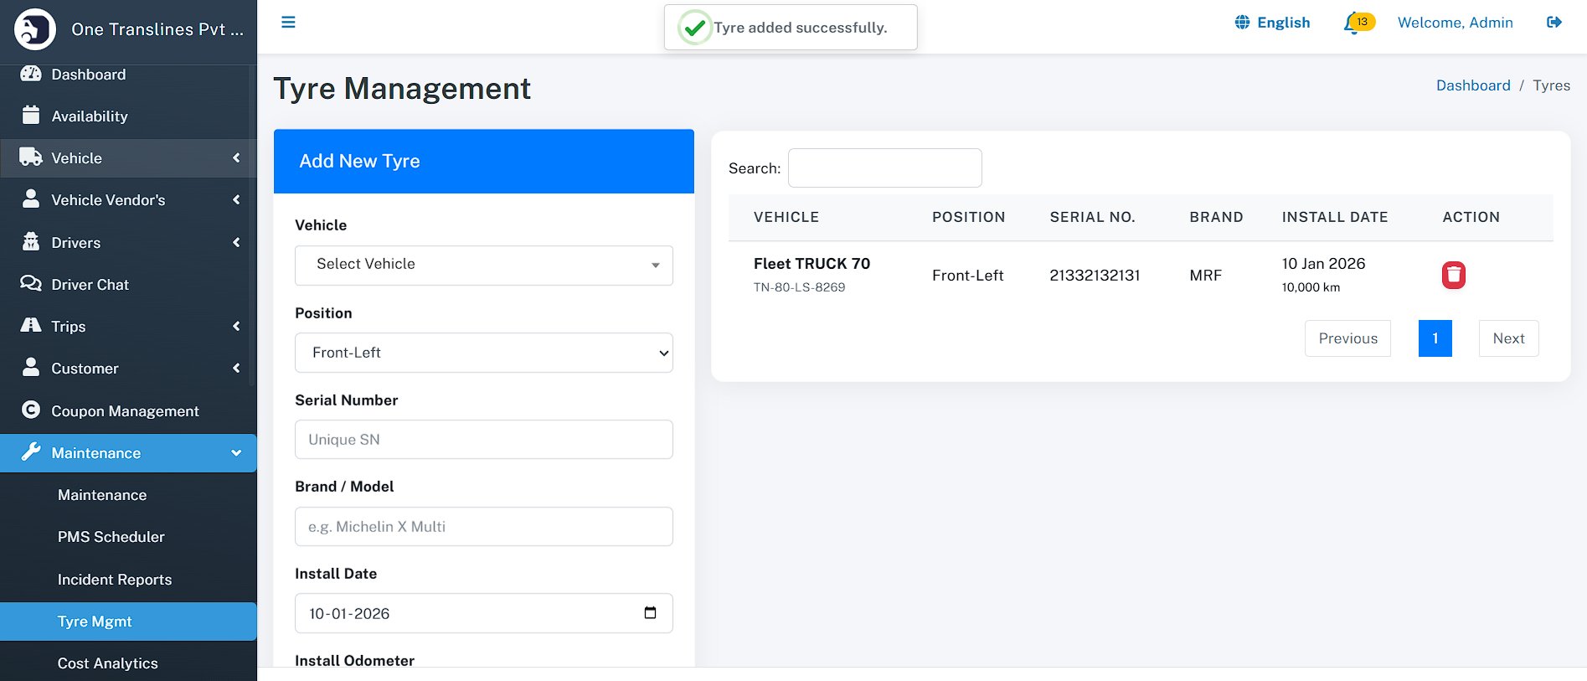Click the globe language icon
Viewport: 1587px width, 681px height.
pos(1242,23)
